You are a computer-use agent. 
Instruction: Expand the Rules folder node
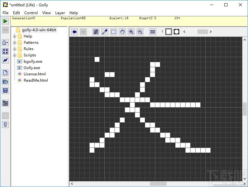(15, 49)
